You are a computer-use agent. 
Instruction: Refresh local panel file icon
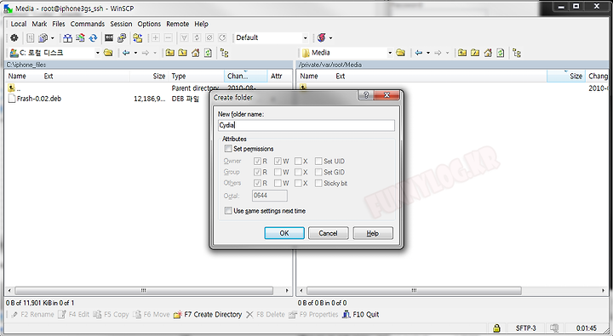point(208,53)
